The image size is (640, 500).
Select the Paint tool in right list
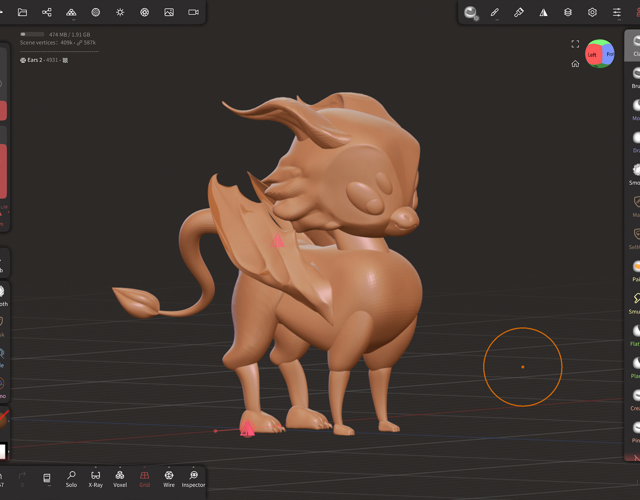click(636, 271)
